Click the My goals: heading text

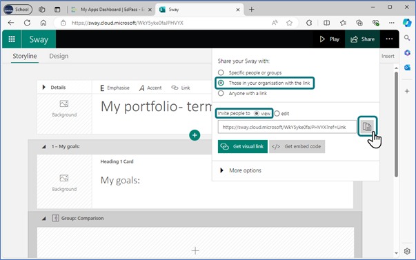[120, 181]
